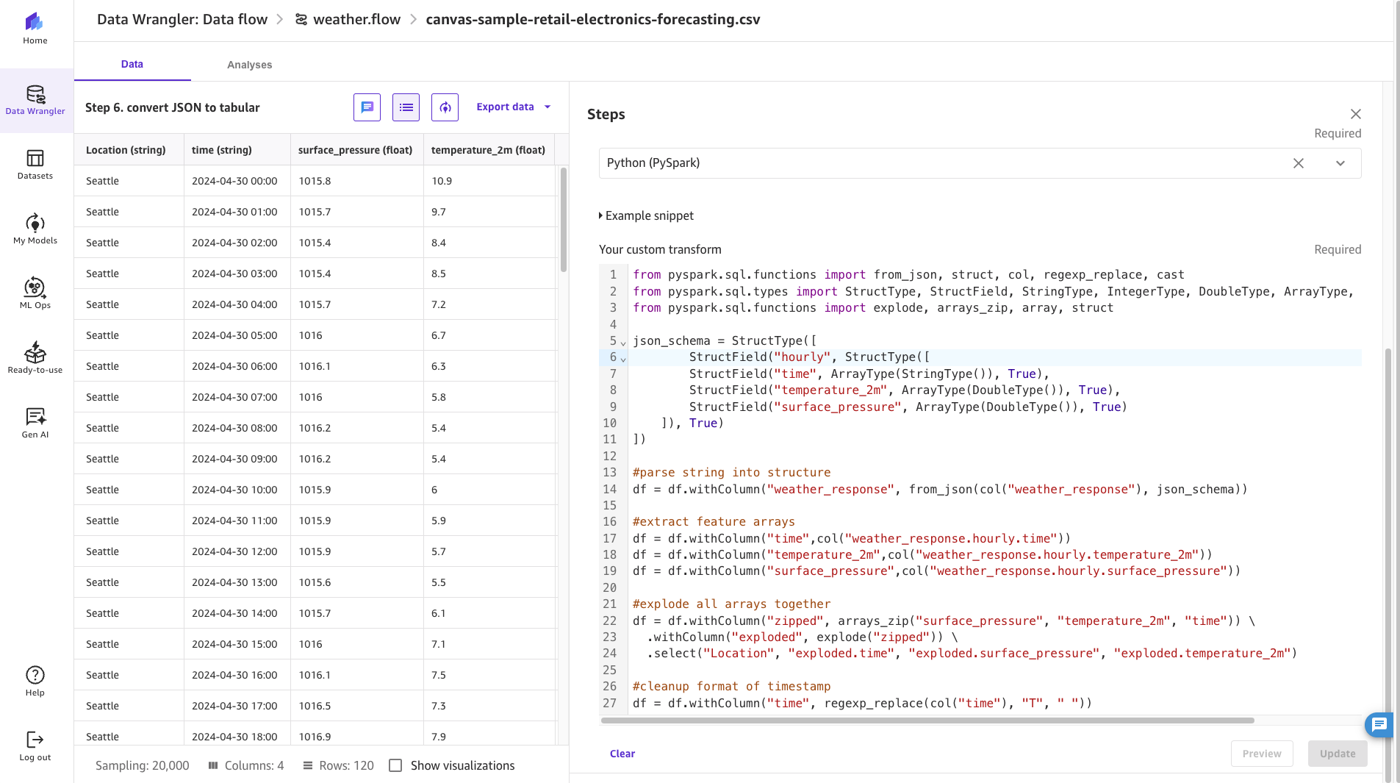Collapse code fold at line 6

tap(623, 359)
